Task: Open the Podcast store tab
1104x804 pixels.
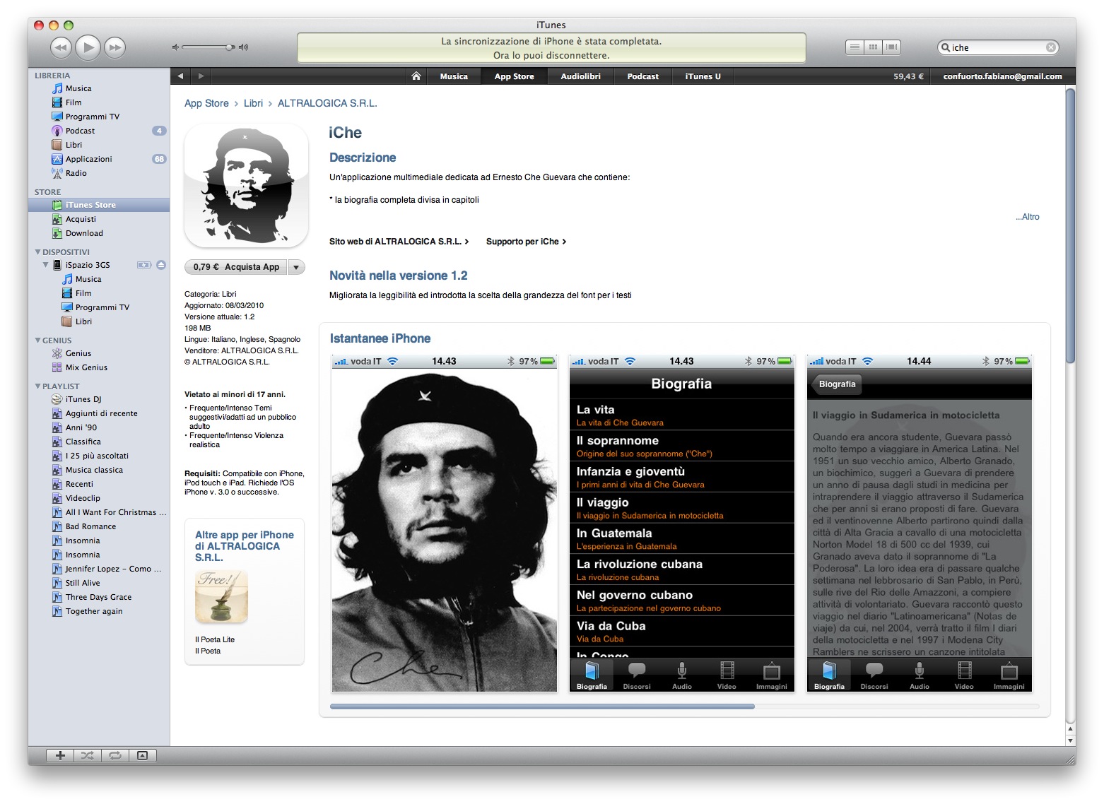Action: click(x=642, y=76)
